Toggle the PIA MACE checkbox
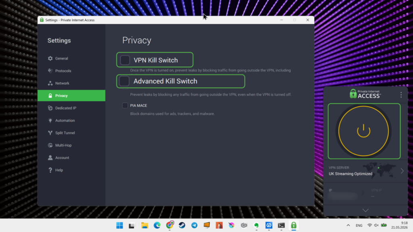 125,106
